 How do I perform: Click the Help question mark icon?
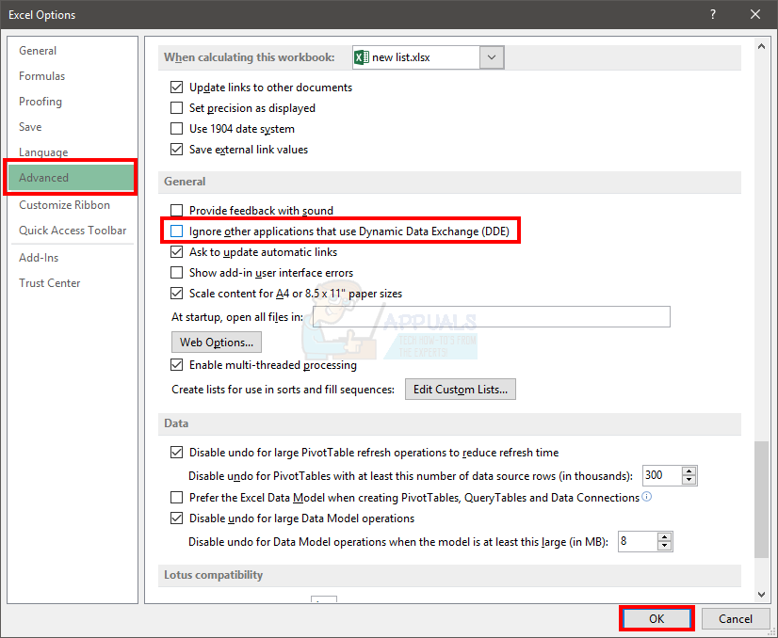(713, 14)
